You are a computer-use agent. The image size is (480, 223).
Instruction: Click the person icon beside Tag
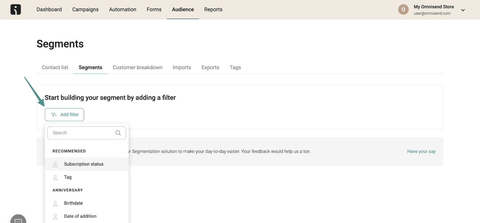[55, 178]
